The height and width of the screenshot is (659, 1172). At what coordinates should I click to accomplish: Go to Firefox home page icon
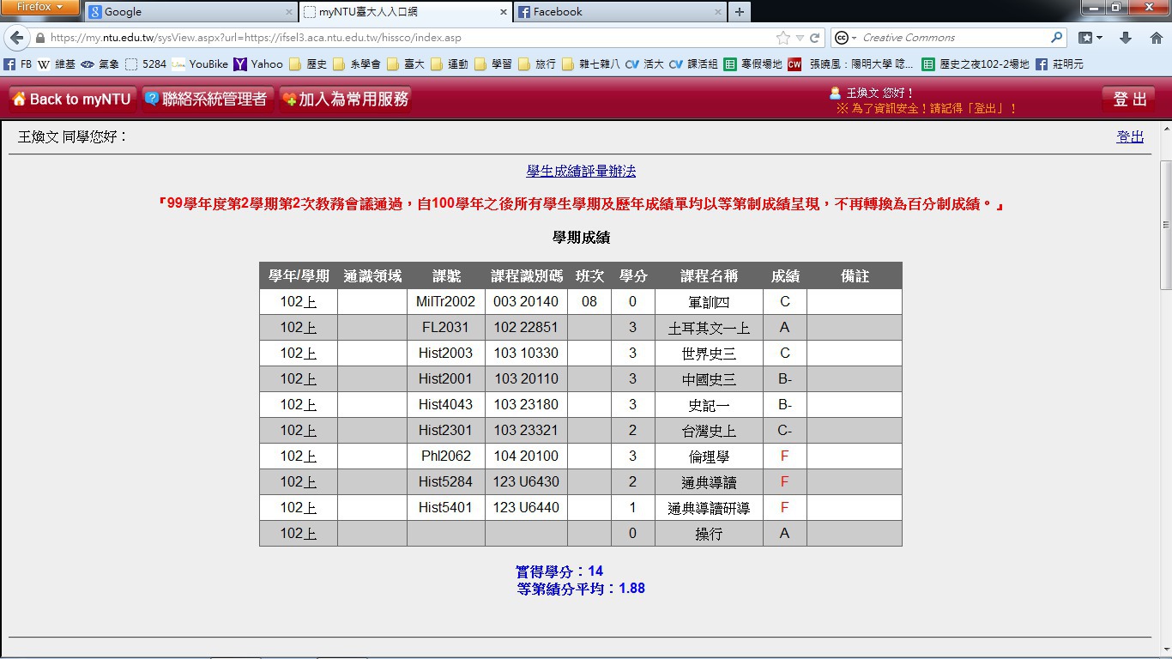(x=1155, y=38)
